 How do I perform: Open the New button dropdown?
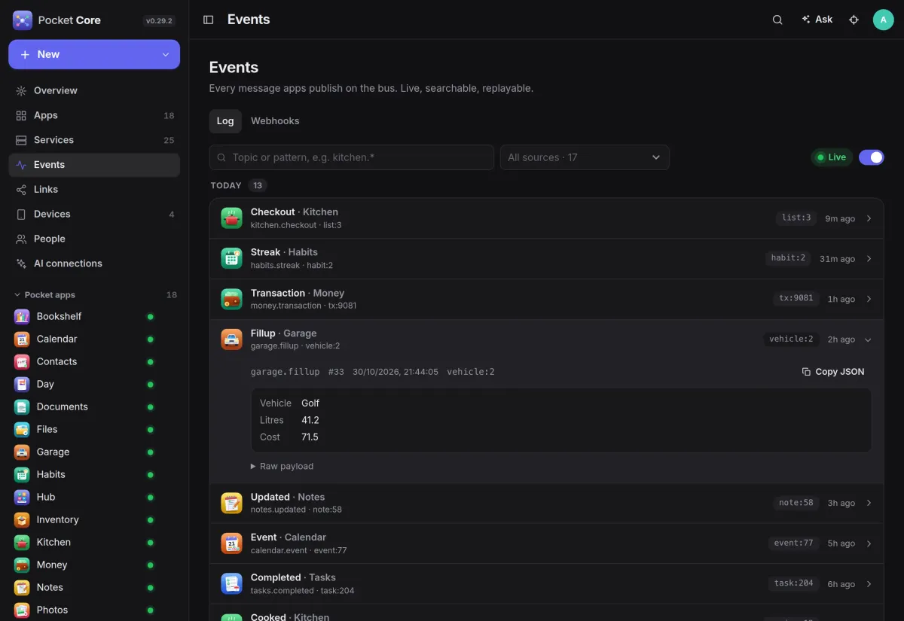point(166,54)
